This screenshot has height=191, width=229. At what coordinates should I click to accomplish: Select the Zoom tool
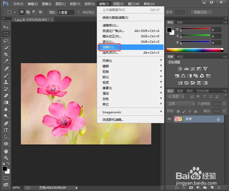pos(6,158)
